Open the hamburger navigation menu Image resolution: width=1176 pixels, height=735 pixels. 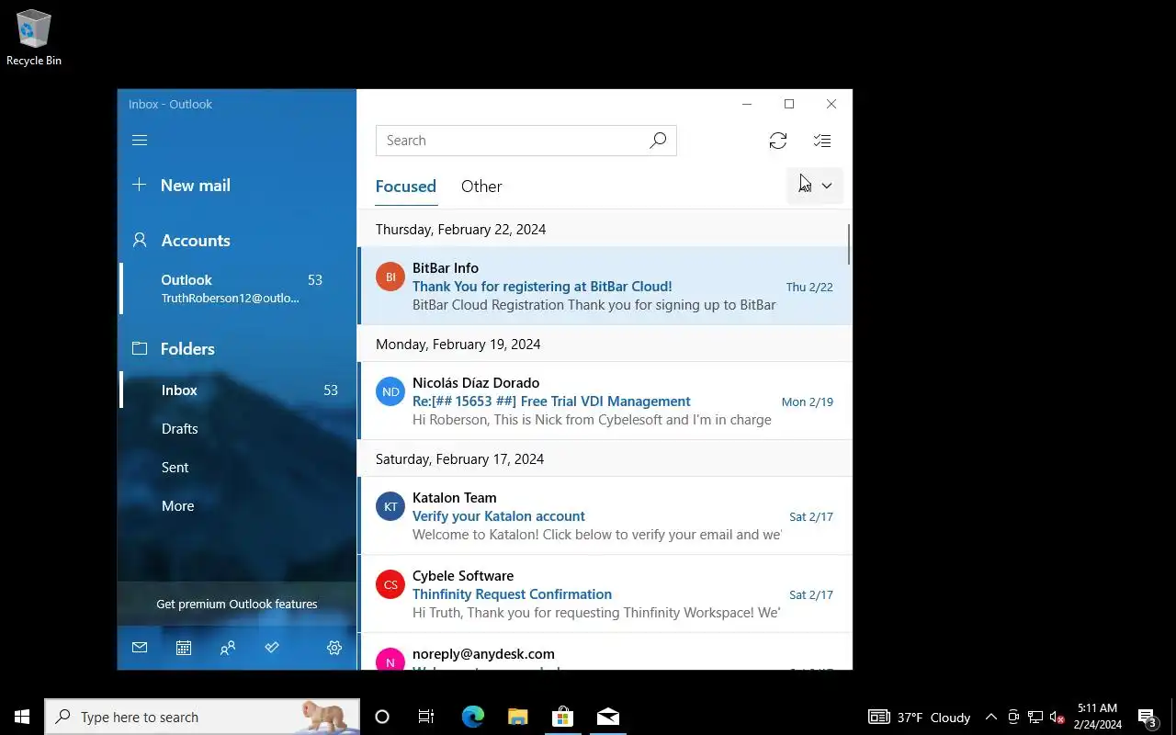pos(140,141)
